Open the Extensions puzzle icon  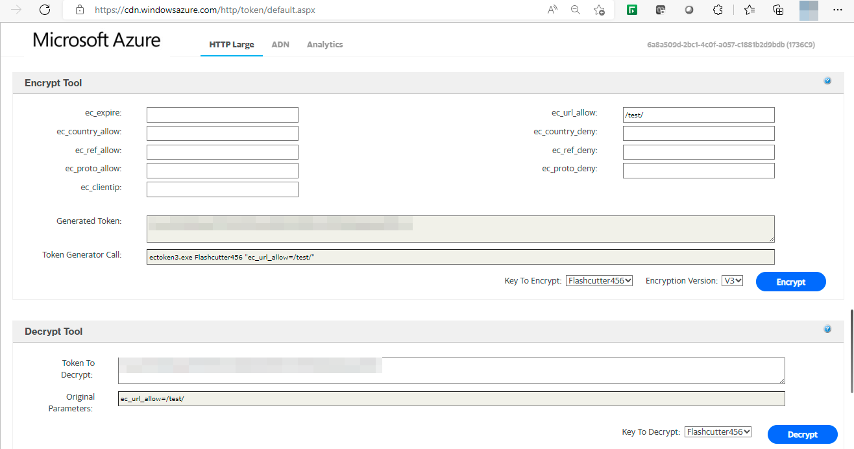click(718, 10)
